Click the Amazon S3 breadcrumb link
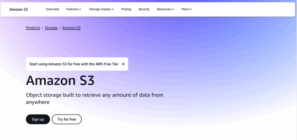 coord(71,28)
